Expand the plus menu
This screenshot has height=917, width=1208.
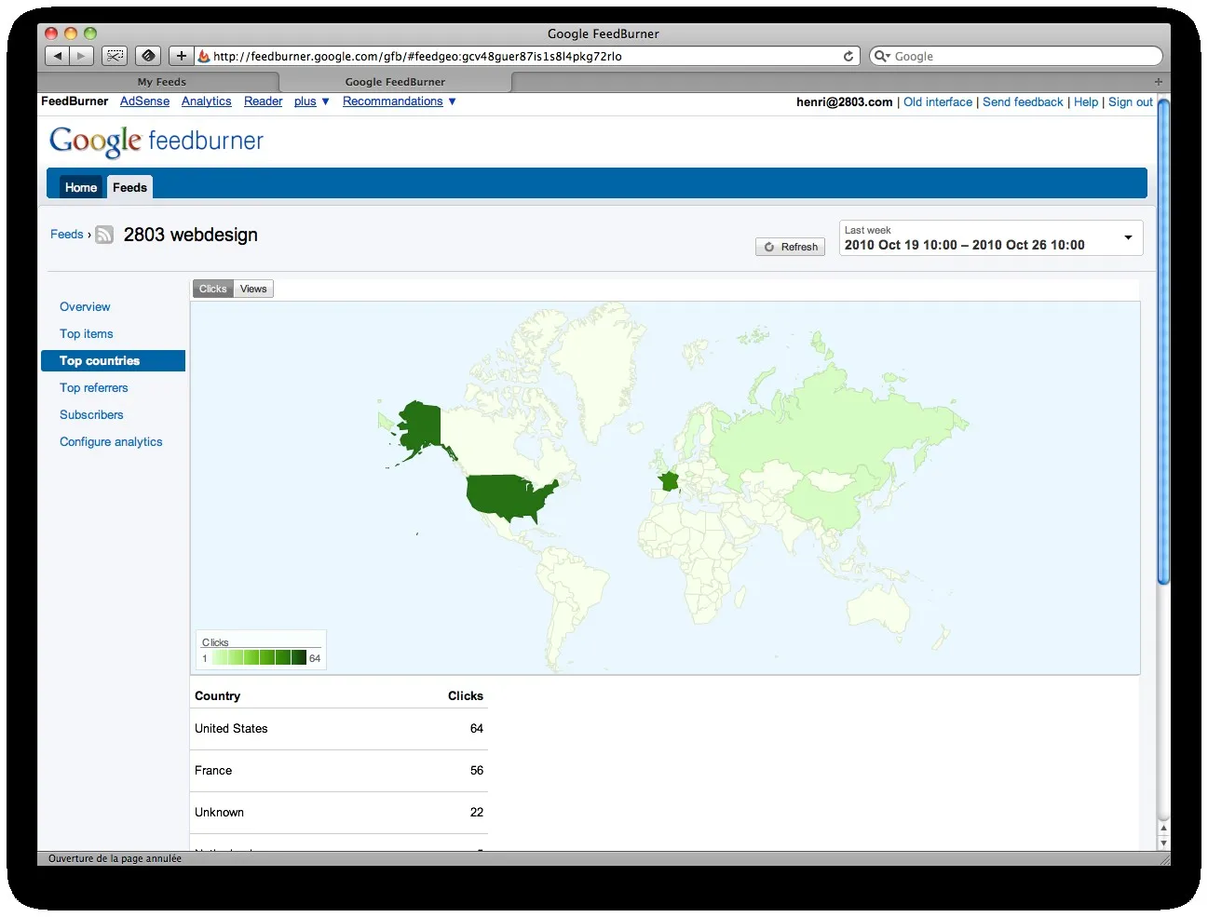(x=312, y=101)
